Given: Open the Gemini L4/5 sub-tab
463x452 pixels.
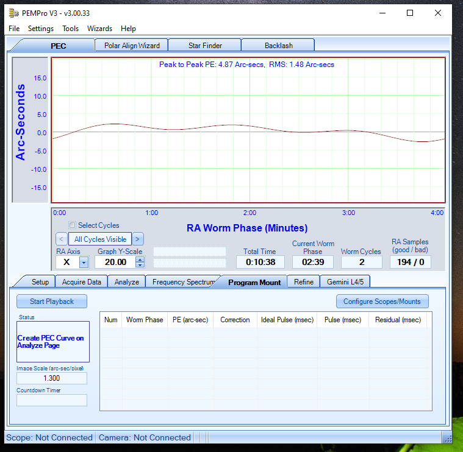Looking at the screenshot, I should [345, 282].
